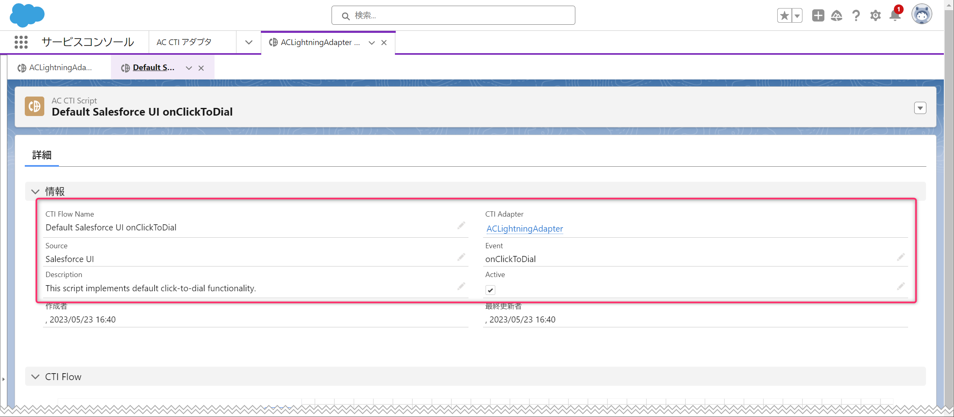Select the 詳細 tab
Viewport: 954px width, 417px height.
(42, 155)
